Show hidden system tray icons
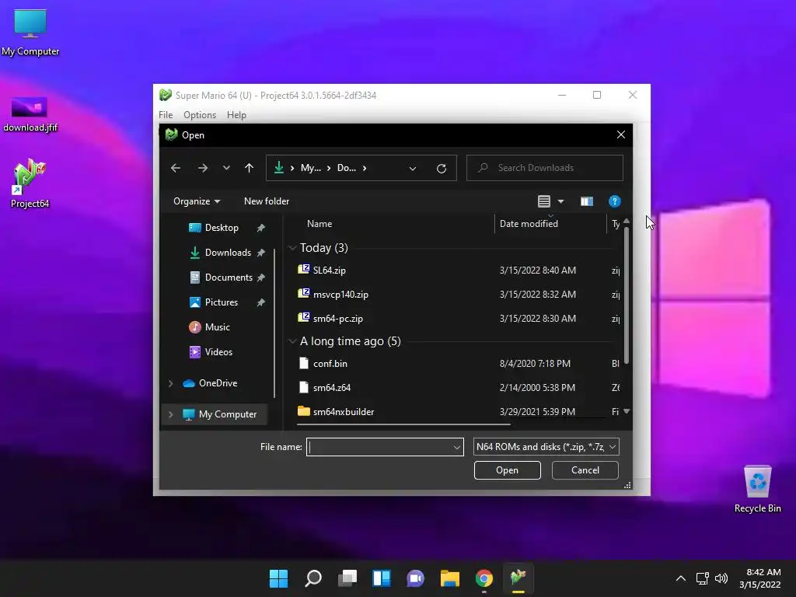The image size is (796, 597). (681, 578)
